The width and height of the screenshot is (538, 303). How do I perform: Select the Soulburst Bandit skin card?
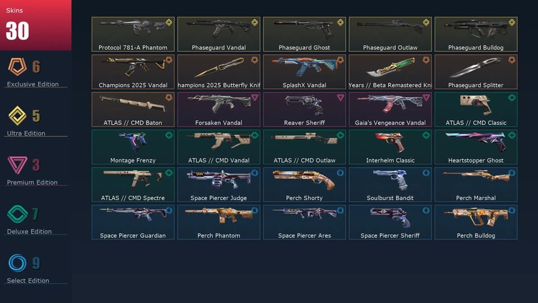(x=391, y=185)
